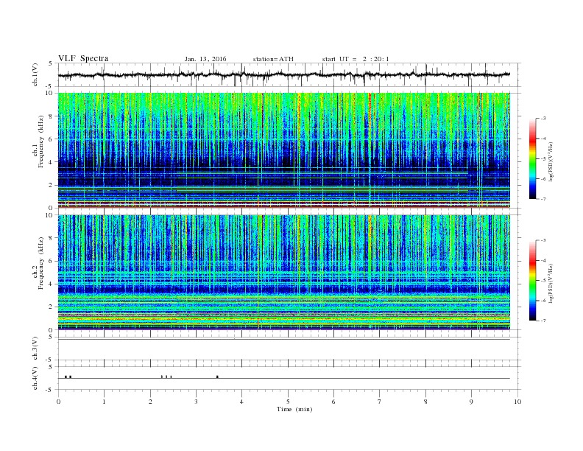This screenshot has width=583, height=451.
Task: Click the ch.1 spectrogram panel
Action: (284, 150)
